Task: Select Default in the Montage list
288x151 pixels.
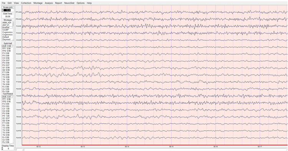Action: (7, 37)
